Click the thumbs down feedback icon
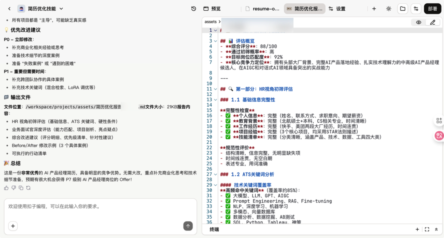This screenshot has width=444, height=238. [x=14, y=188]
